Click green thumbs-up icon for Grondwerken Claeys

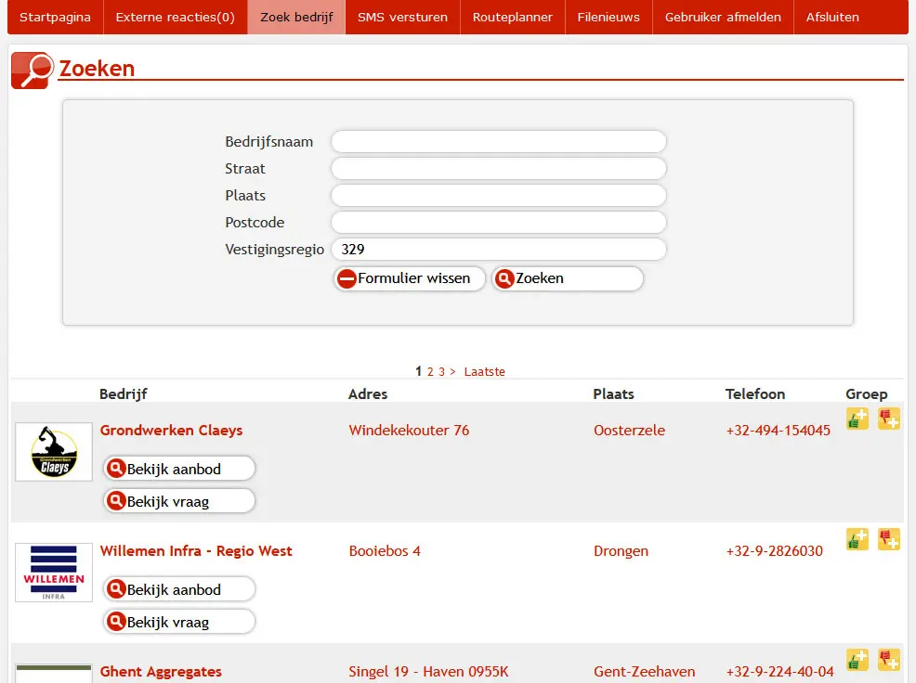point(857,419)
